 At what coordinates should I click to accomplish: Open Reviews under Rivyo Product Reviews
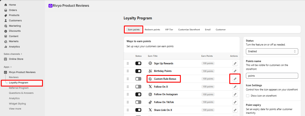point(14,78)
